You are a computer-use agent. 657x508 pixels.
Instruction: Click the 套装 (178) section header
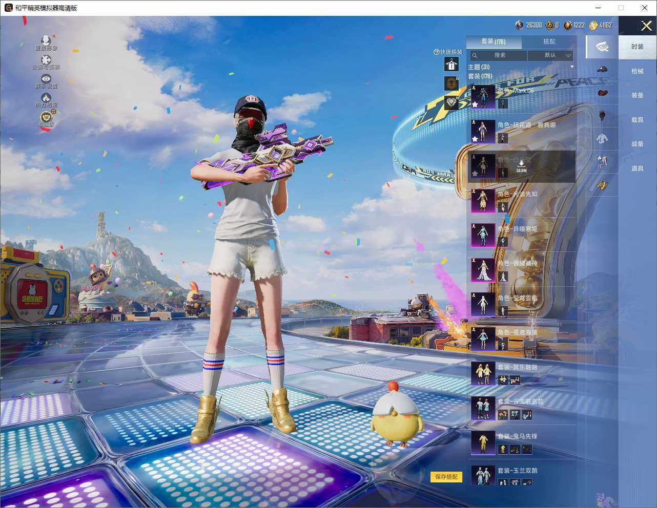coord(480,76)
